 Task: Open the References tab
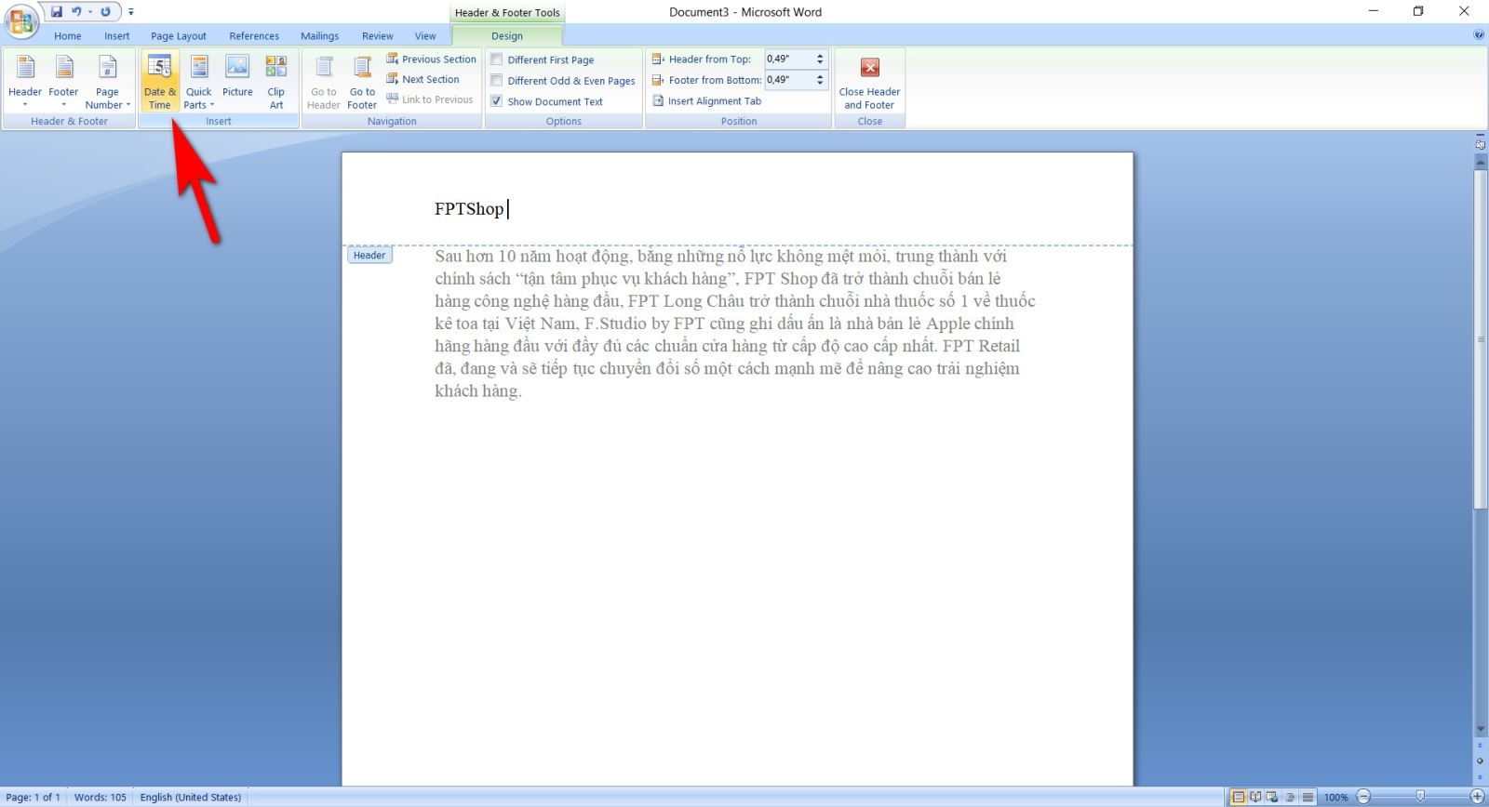coord(254,36)
